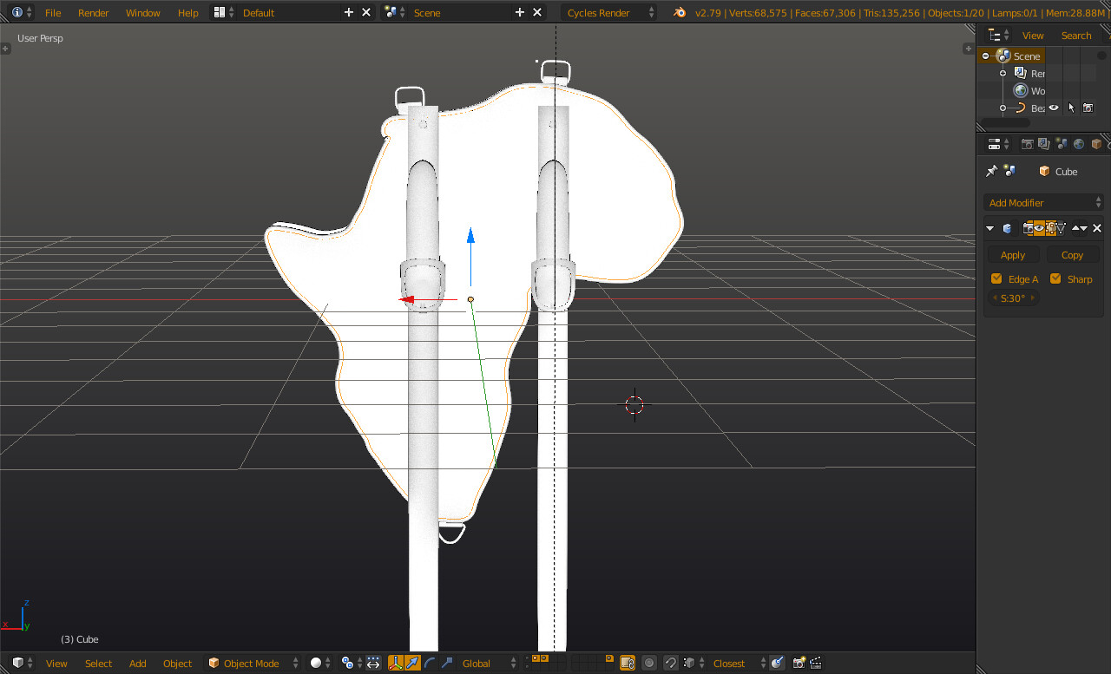
Task: Click the Default screen layout name field
Action: pyautogui.click(x=288, y=12)
